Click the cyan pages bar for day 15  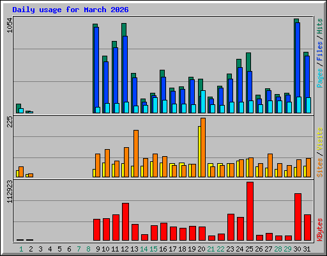pos(155,105)
